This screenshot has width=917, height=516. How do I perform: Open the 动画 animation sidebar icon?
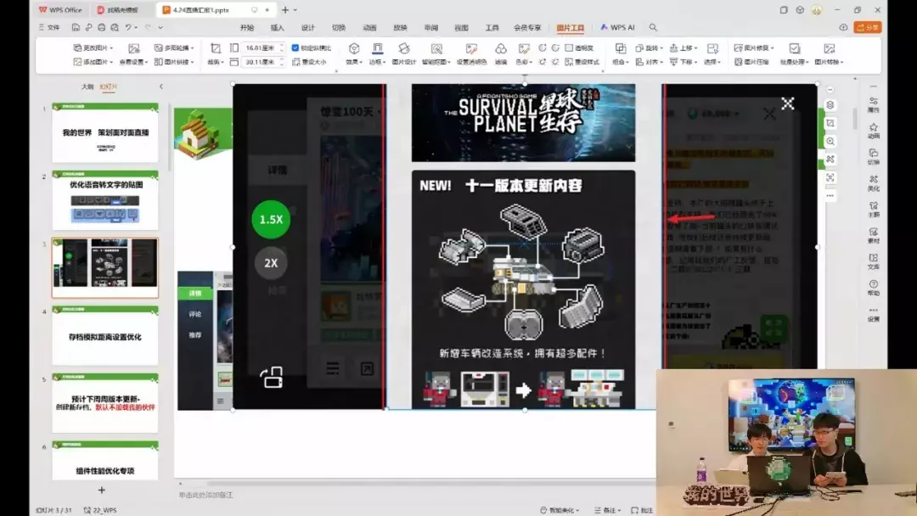[x=873, y=131]
